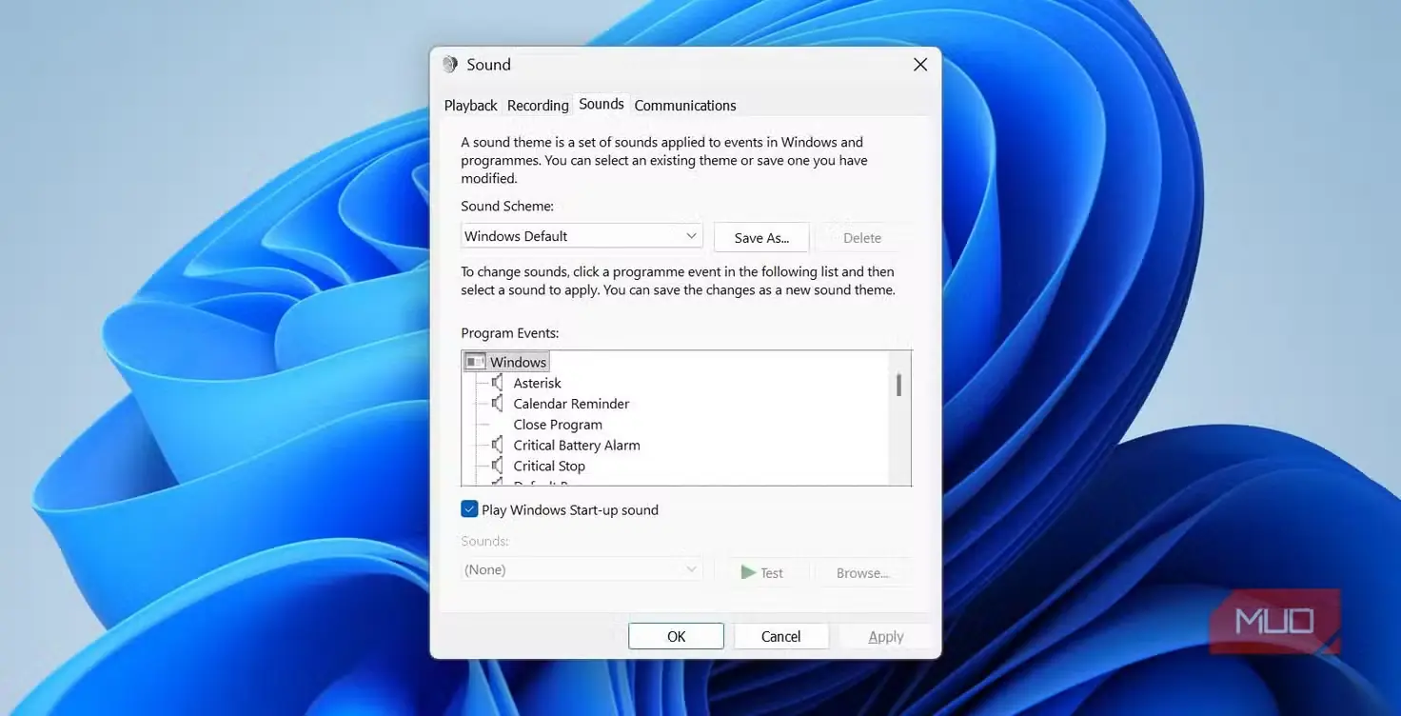1401x716 pixels.
Task: Click Program Events list scrollbar thumb
Action: 898,385
